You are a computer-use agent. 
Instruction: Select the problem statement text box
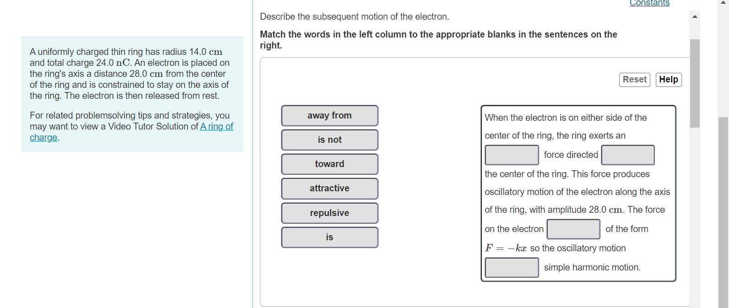(132, 94)
